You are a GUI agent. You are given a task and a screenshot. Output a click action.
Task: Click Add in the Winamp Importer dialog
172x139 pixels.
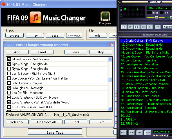pyautogui.click(x=17, y=52)
